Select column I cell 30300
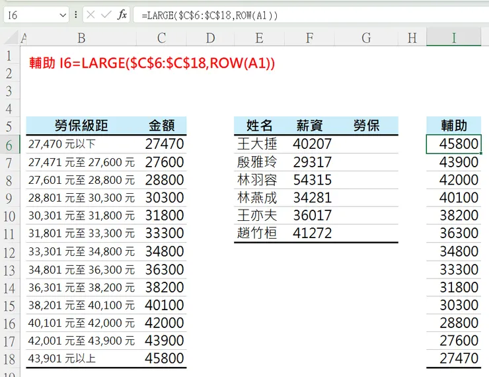 (454, 305)
